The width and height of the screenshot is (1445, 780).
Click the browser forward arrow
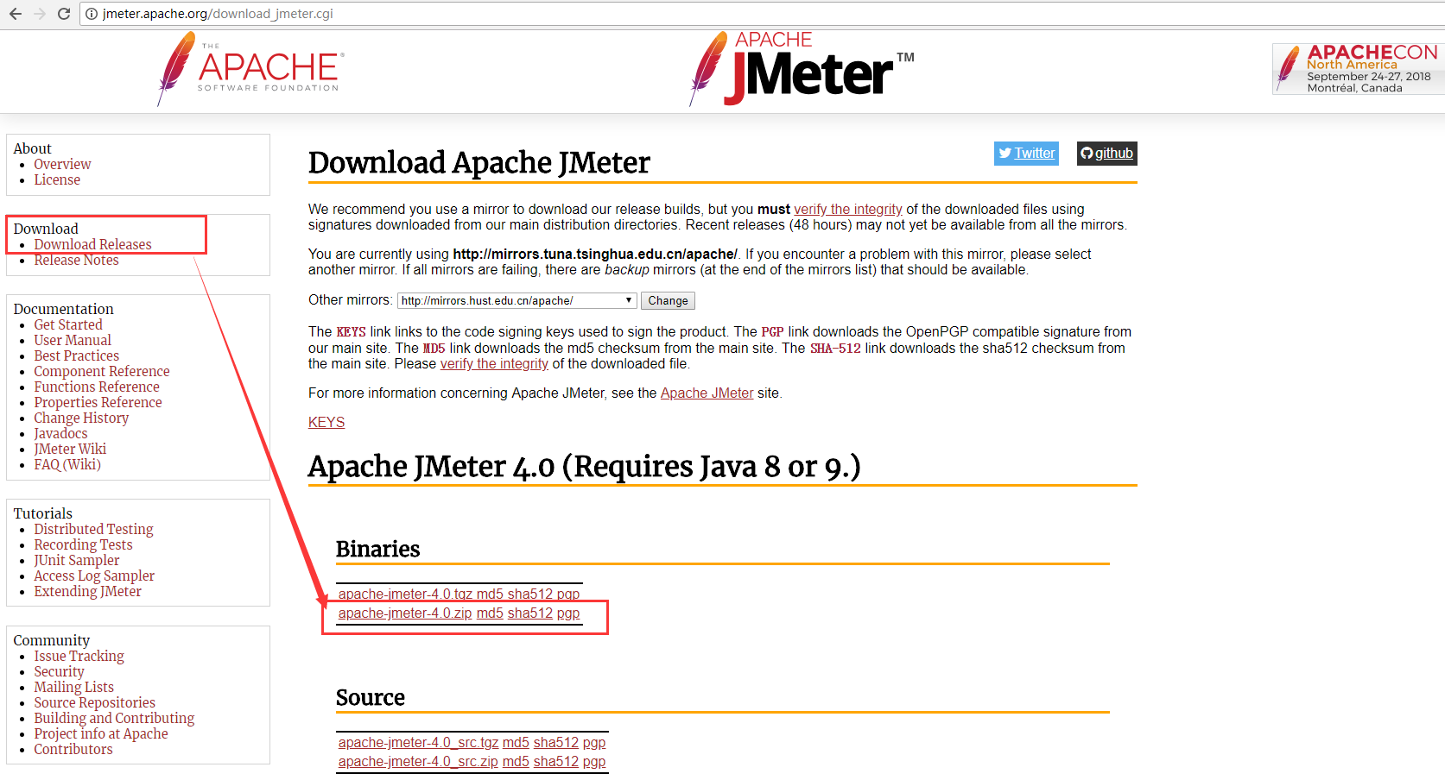pos(39,14)
